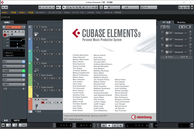The height and width of the screenshot is (129, 194).
Task: Open the setup gear in top-right toolbar
Action: (192, 8)
